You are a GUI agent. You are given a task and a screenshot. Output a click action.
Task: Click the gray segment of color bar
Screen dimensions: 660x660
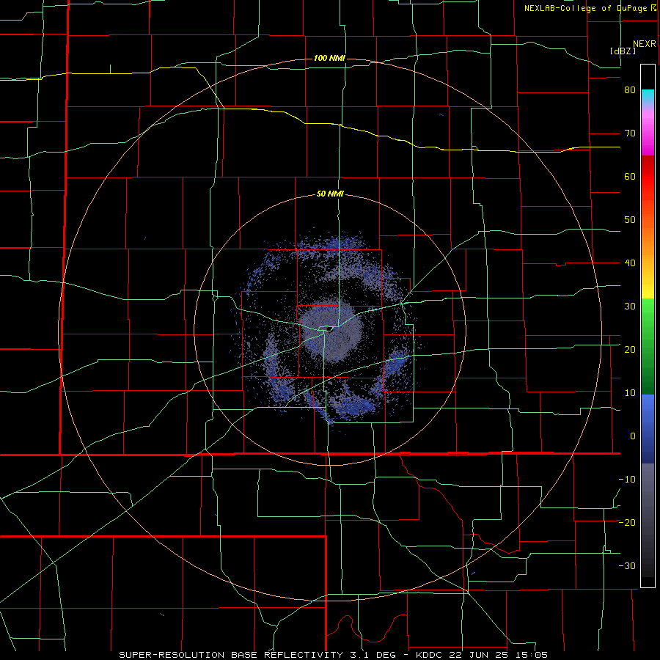click(648, 520)
